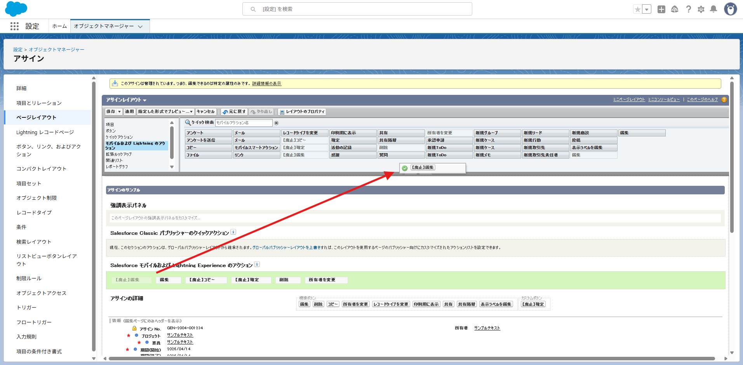Open the setup gear menu

pos(701,9)
